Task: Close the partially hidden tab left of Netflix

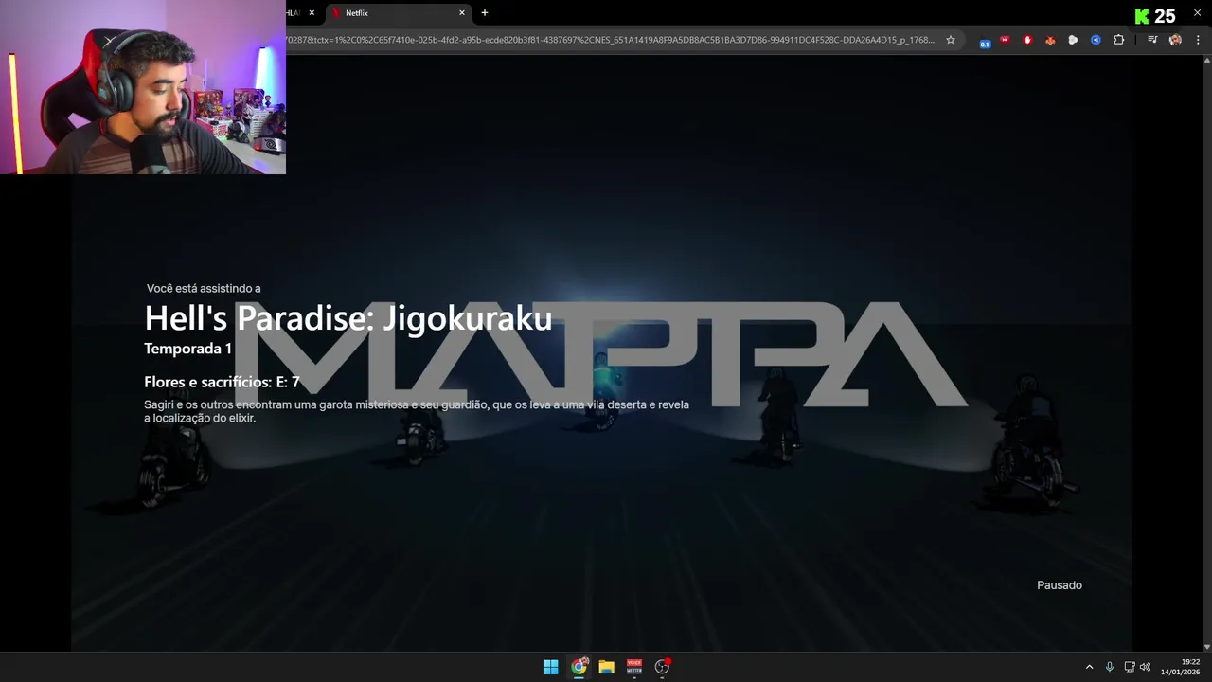Action: (x=312, y=13)
